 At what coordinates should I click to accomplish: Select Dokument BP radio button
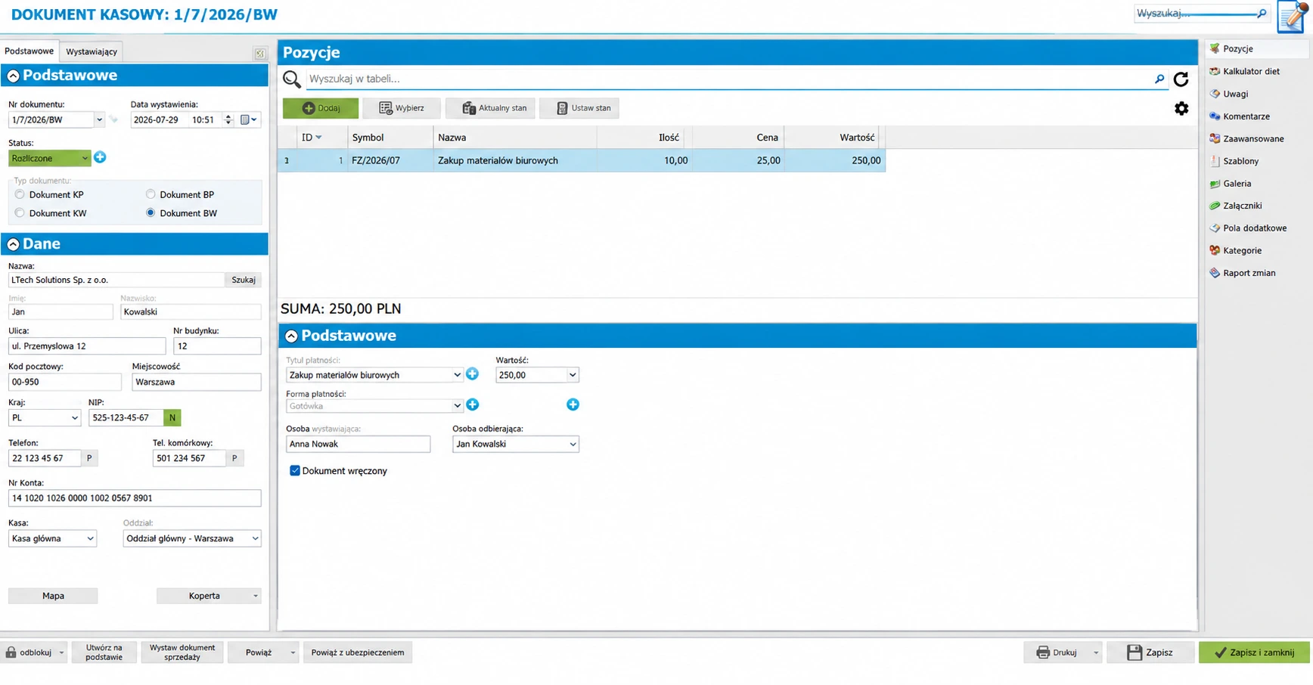(x=151, y=194)
